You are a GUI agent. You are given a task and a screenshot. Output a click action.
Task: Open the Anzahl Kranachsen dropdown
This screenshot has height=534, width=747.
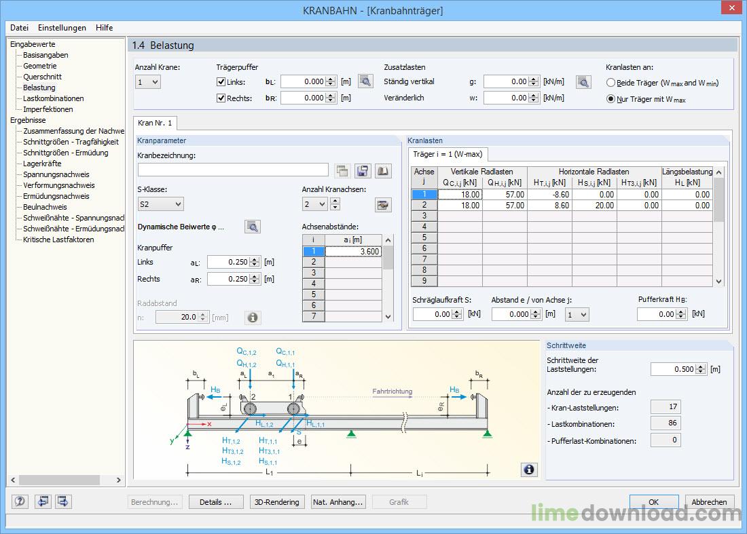click(x=315, y=204)
